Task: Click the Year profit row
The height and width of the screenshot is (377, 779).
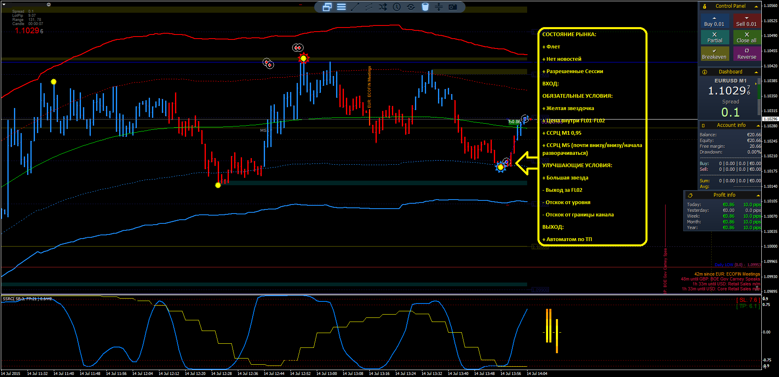Action: (x=724, y=228)
